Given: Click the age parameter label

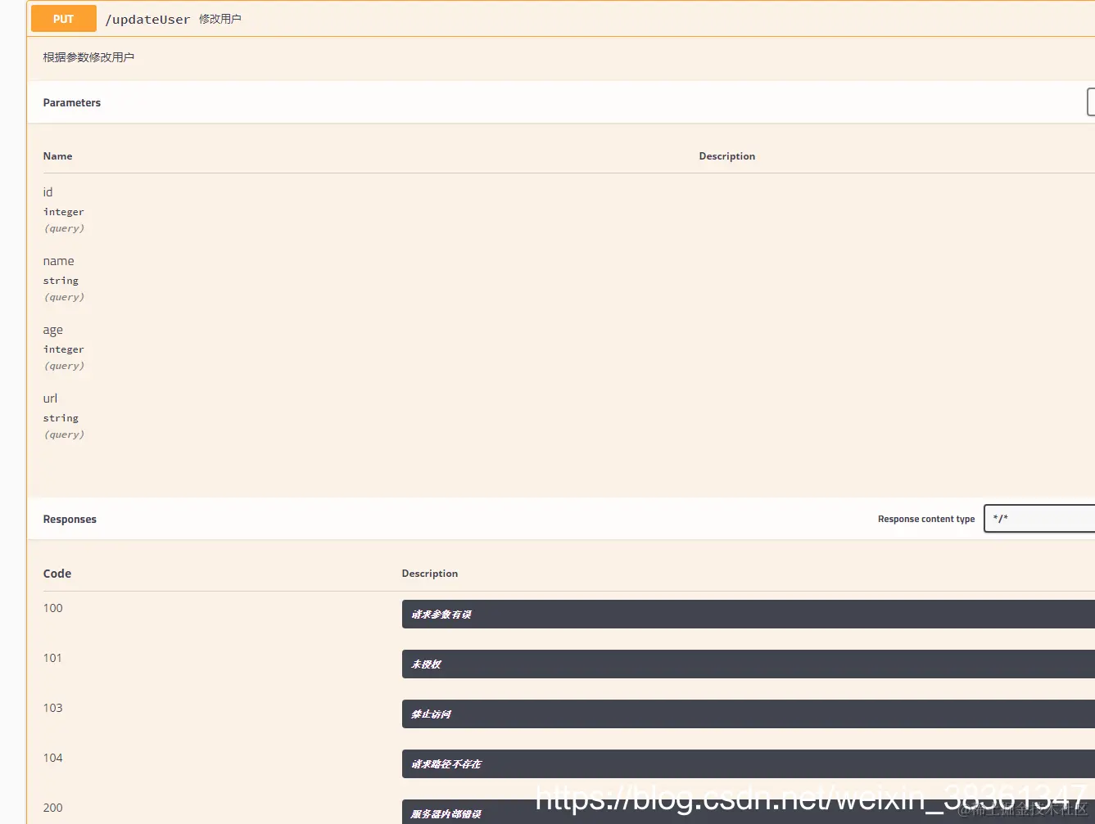Looking at the screenshot, I should pyautogui.click(x=52, y=330).
